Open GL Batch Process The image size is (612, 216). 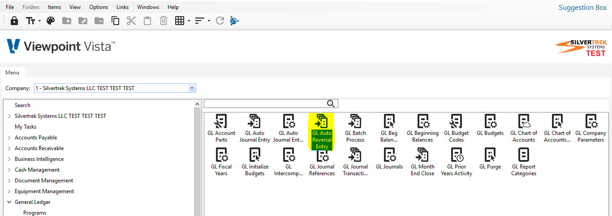pos(355,128)
